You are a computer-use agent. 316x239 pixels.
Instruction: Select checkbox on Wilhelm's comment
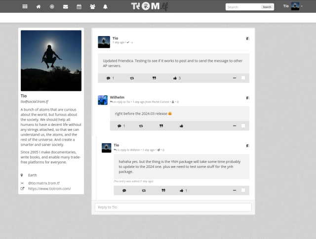243,126
